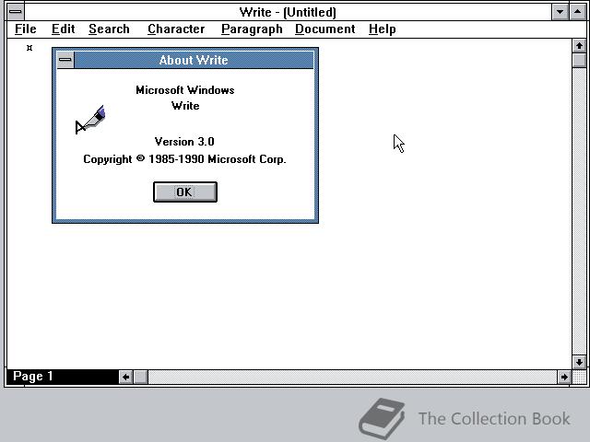Click the vertical scrollbar down arrow
Image resolution: width=590 pixels, height=442 pixels.
coord(579,362)
